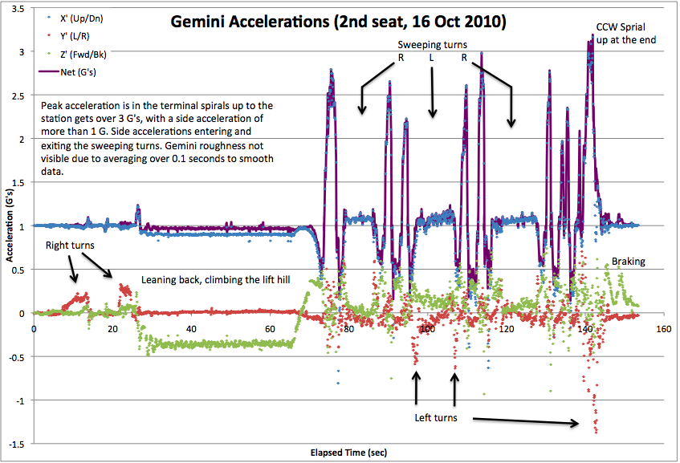Click the X' (Up/Dn) legend entry
The image size is (680, 463).
coord(75,18)
